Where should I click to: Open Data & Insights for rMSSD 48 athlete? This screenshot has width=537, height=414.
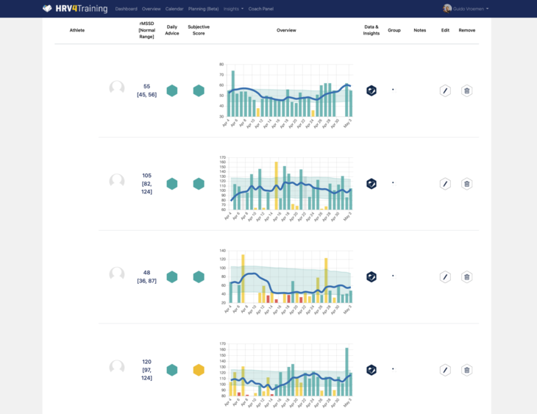pos(371,277)
